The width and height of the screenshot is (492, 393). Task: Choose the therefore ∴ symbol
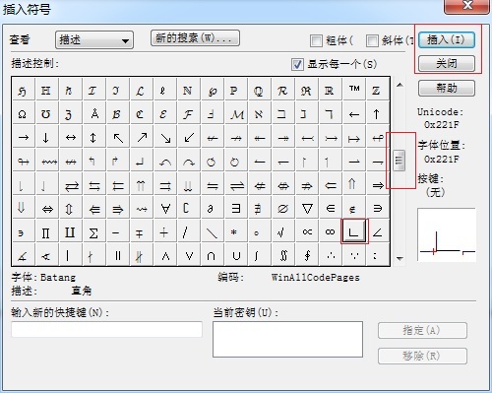[331, 254]
